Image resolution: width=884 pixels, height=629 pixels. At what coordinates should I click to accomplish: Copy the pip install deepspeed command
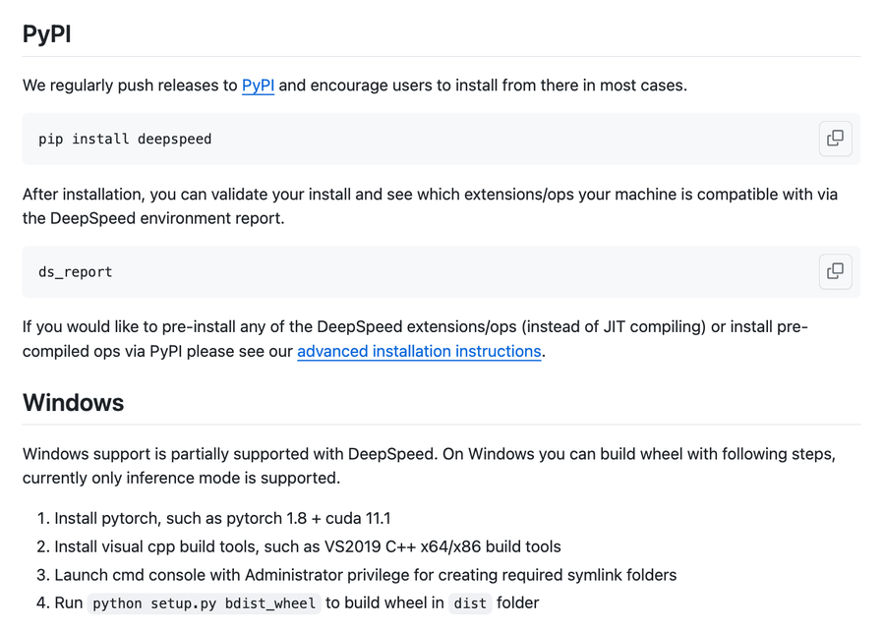click(x=835, y=139)
